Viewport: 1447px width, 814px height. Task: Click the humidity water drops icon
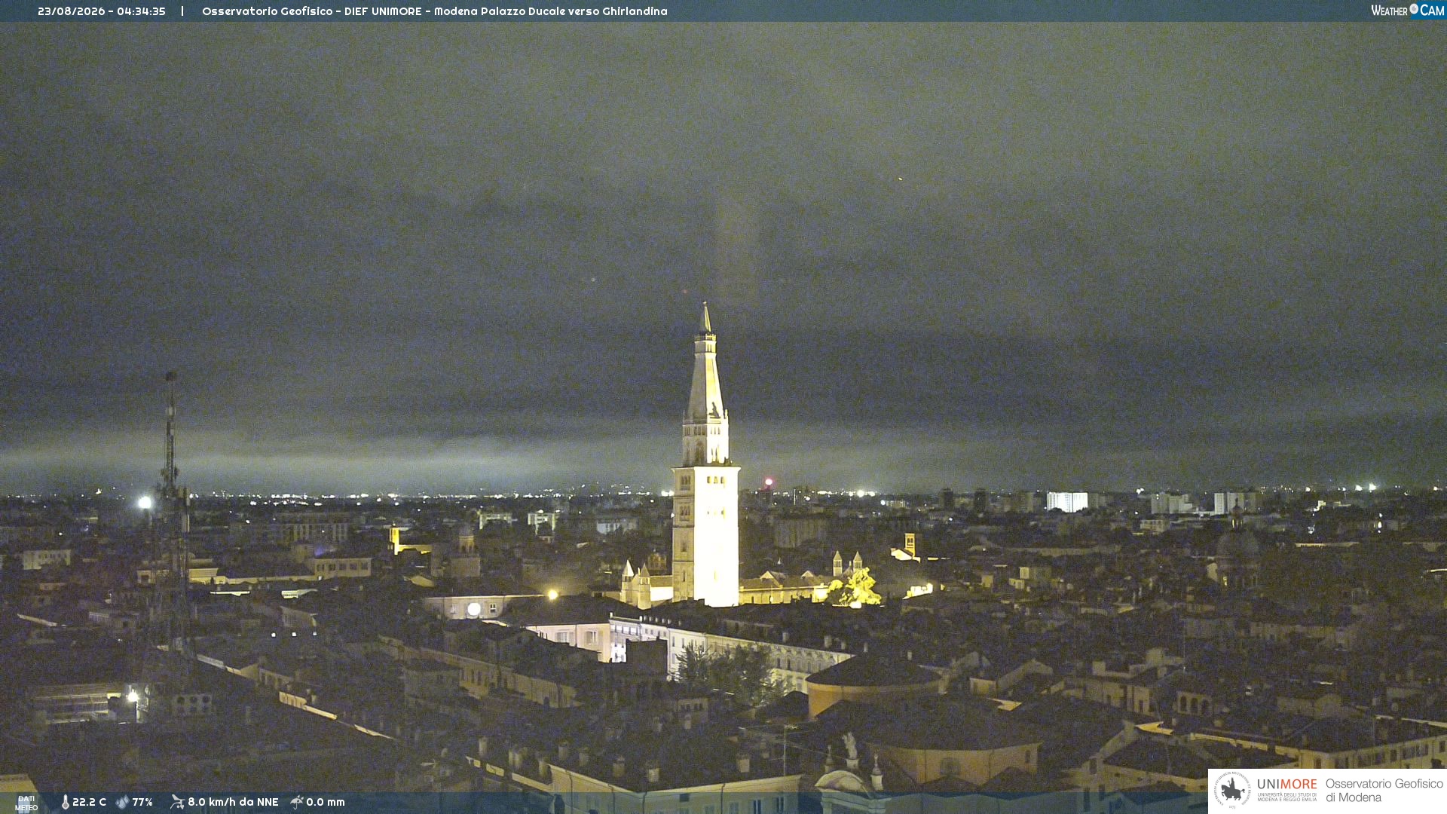122,803
